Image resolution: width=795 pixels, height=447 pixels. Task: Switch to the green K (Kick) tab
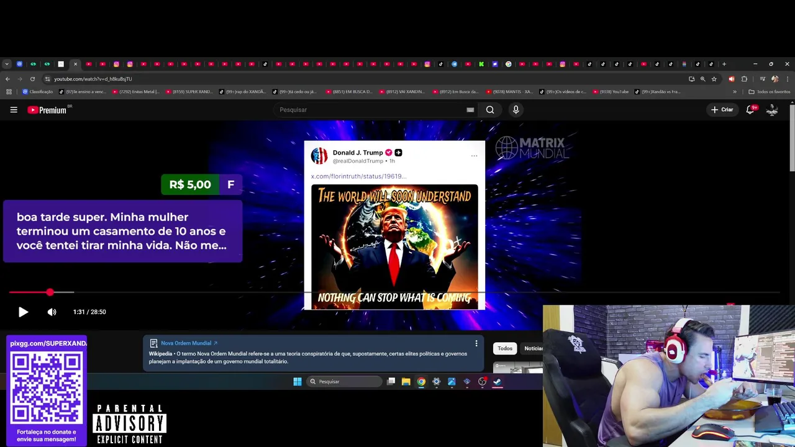click(481, 64)
